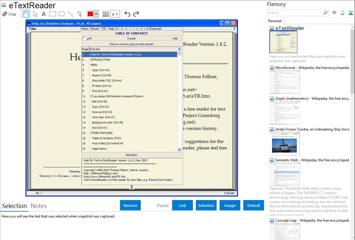Choose the freehand scribble tool
The width and height of the screenshot is (355, 240).
pyautogui.click(x=79, y=14)
